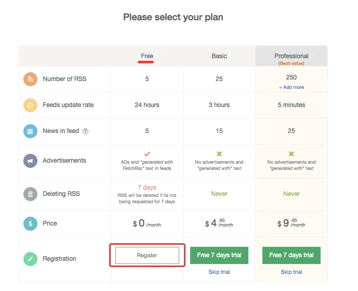Click the green X mark in Basic advertisements

(x=219, y=154)
